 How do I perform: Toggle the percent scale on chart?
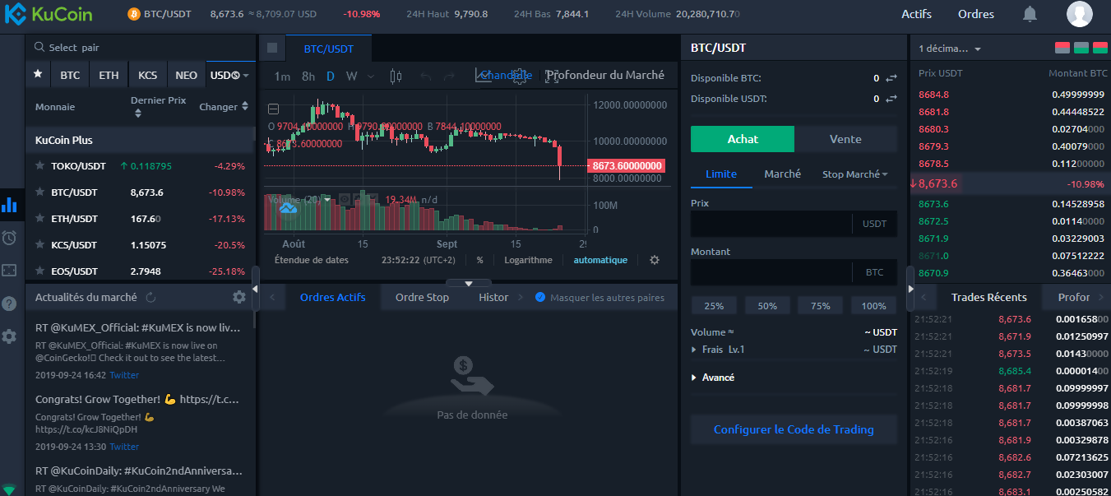(479, 260)
